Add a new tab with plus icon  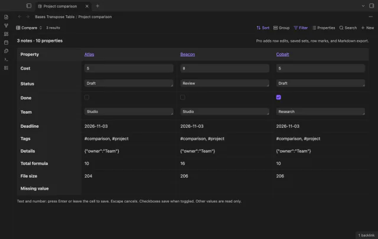point(97,6)
